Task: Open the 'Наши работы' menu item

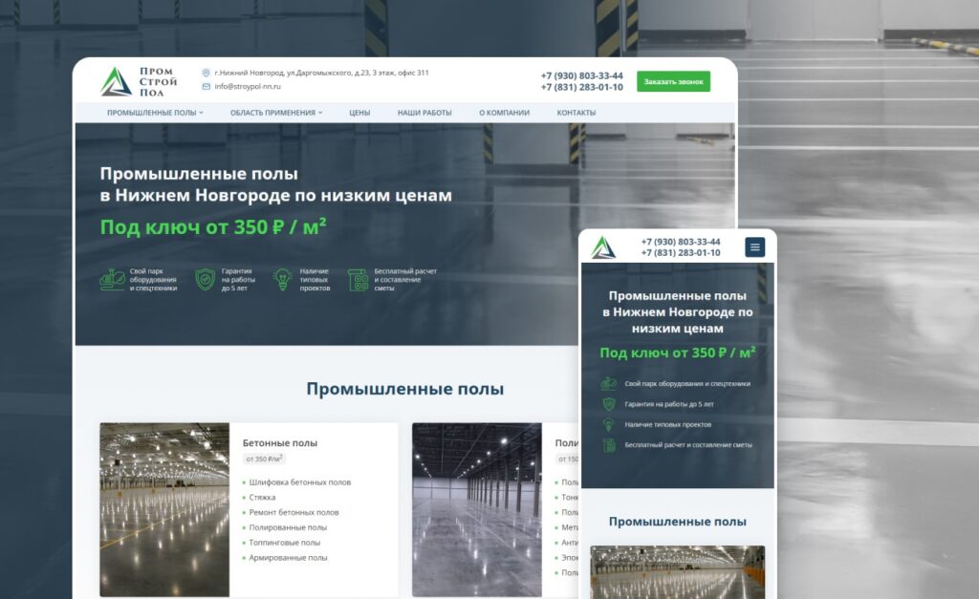Action: click(424, 113)
